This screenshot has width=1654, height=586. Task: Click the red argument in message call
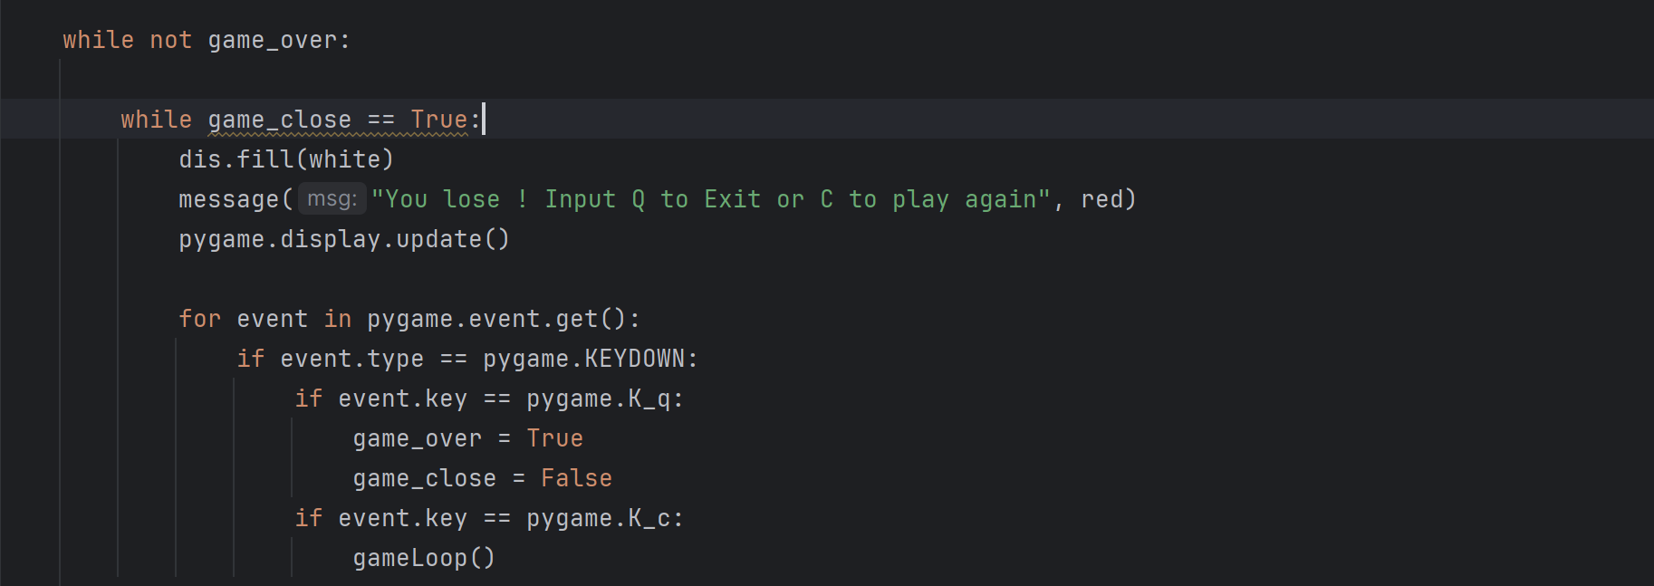pyautogui.click(x=1102, y=199)
